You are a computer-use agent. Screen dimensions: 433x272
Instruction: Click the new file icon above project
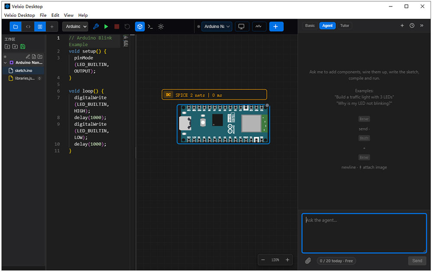(x=34, y=57)
